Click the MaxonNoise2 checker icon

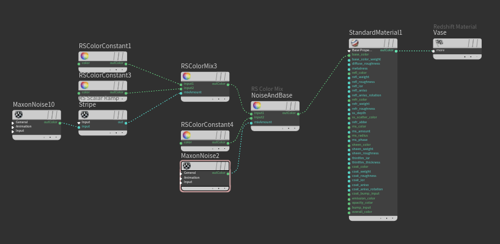click(x=187, y=166)
